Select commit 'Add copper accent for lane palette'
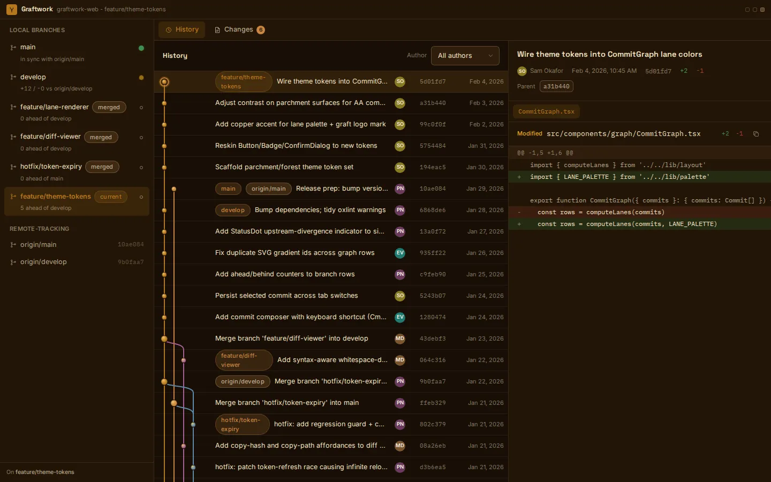771x482 pixels. (x=331, y=124)
